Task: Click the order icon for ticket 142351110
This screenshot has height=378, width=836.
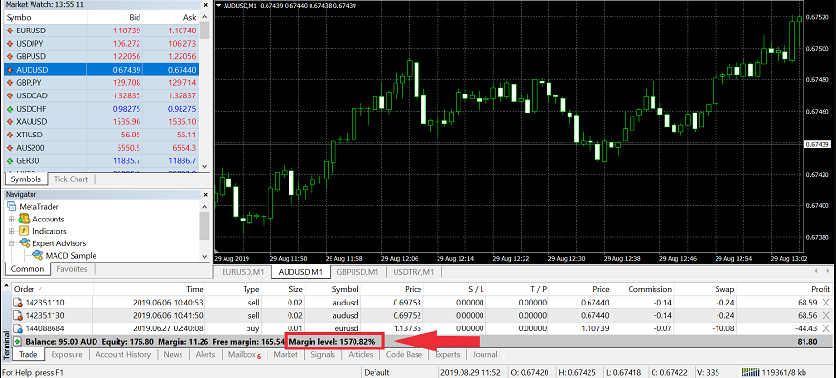Action: (19, 303)
